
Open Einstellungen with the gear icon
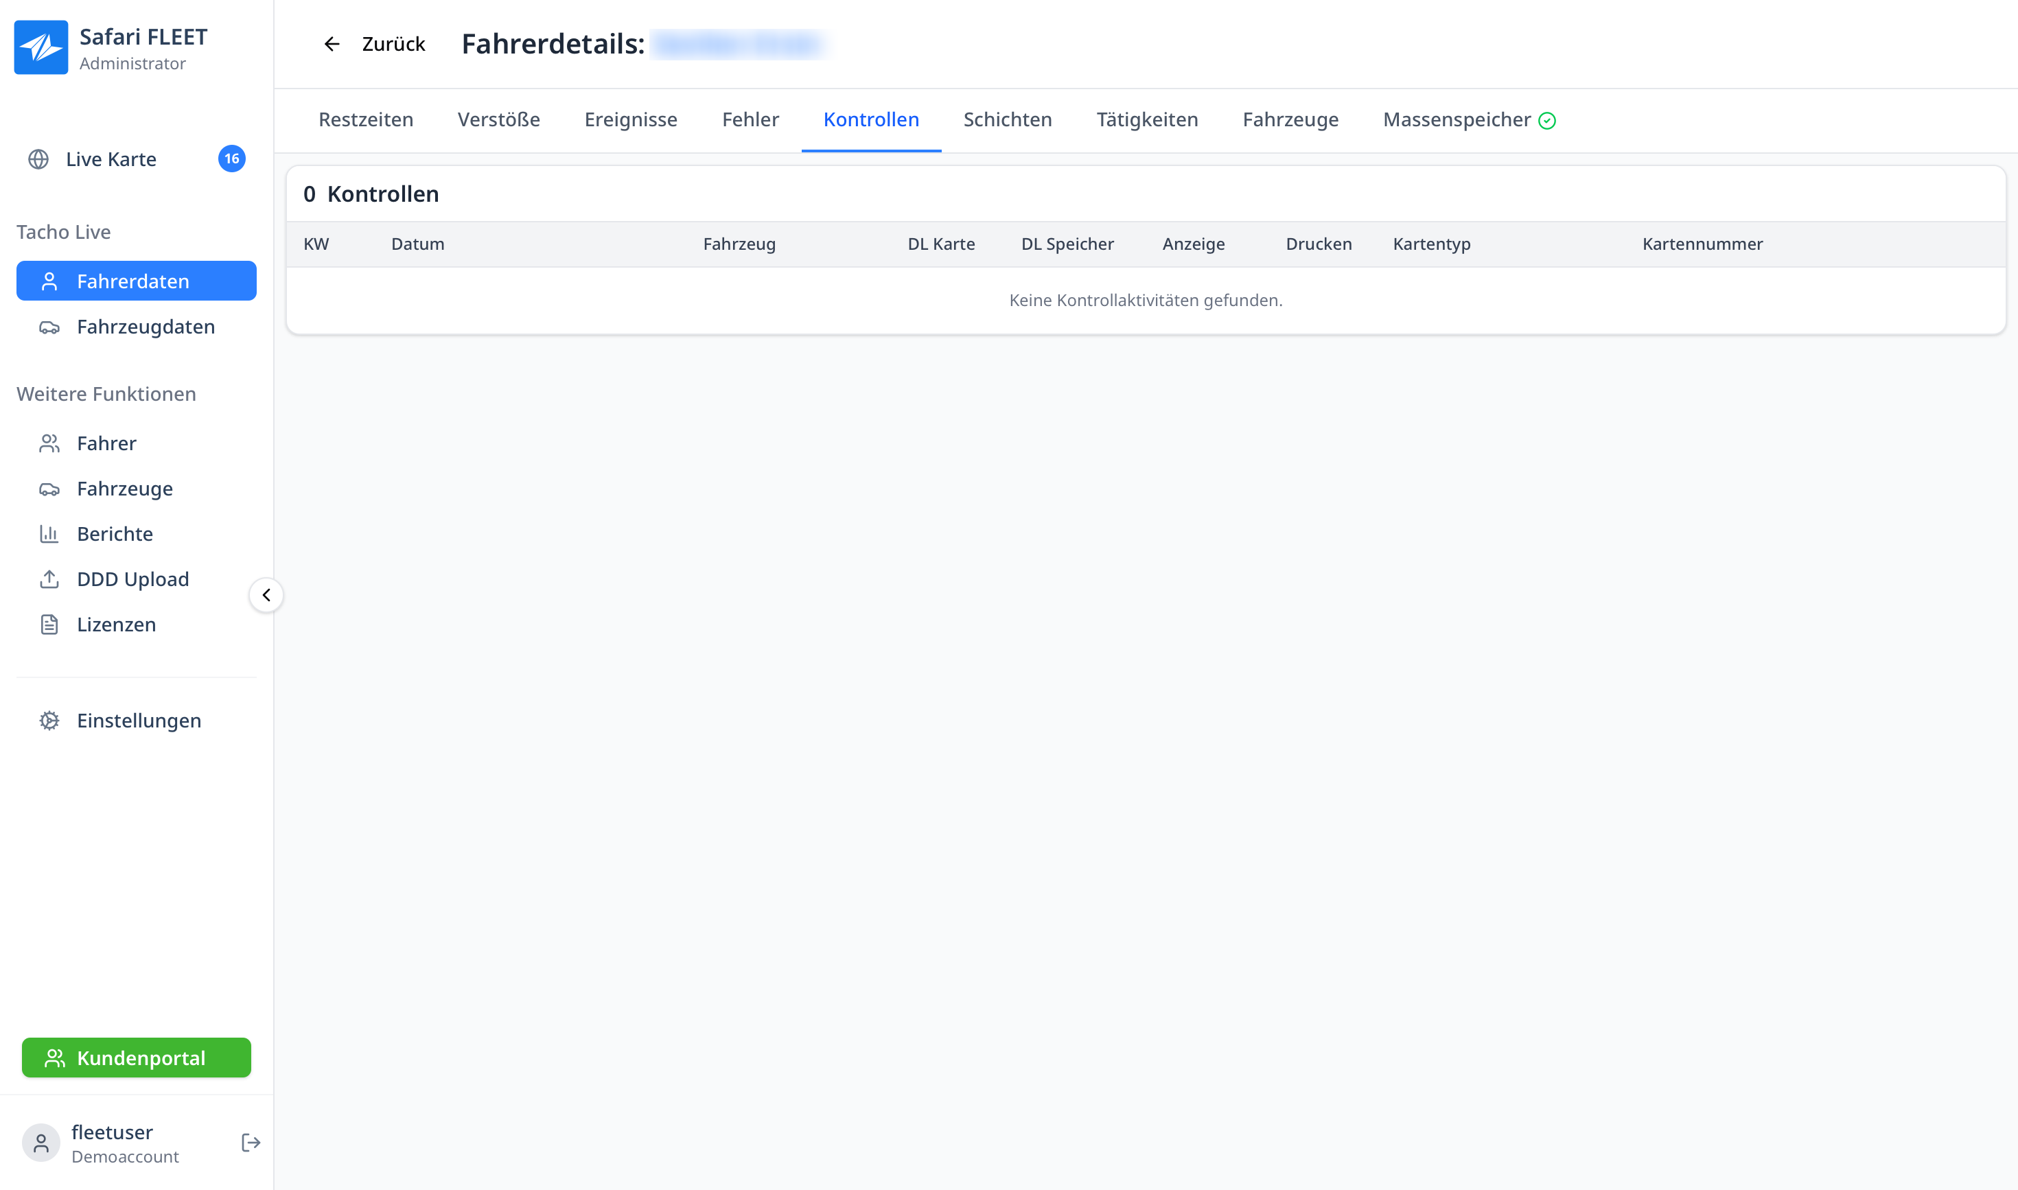(x=49, y=720)
